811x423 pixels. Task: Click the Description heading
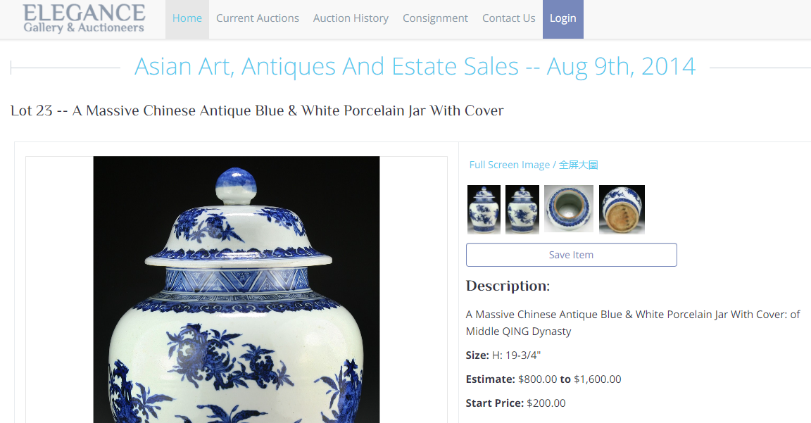point(508,286)
